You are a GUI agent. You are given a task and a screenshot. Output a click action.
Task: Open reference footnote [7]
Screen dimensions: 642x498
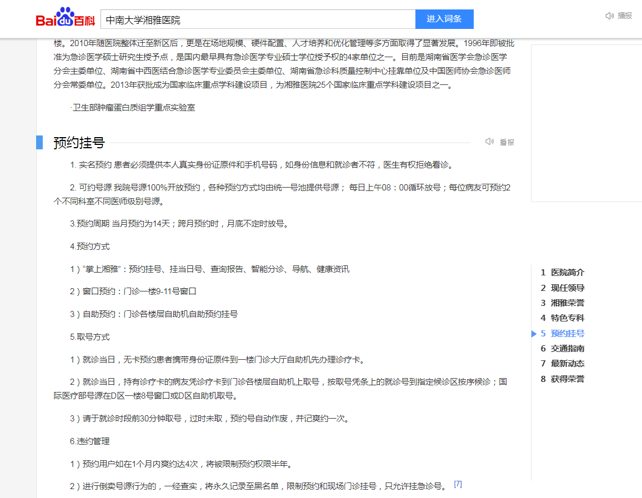tap(458, 484)
